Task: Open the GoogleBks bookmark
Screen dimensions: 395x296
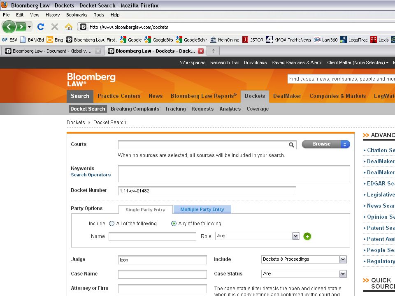Action: 159,40
